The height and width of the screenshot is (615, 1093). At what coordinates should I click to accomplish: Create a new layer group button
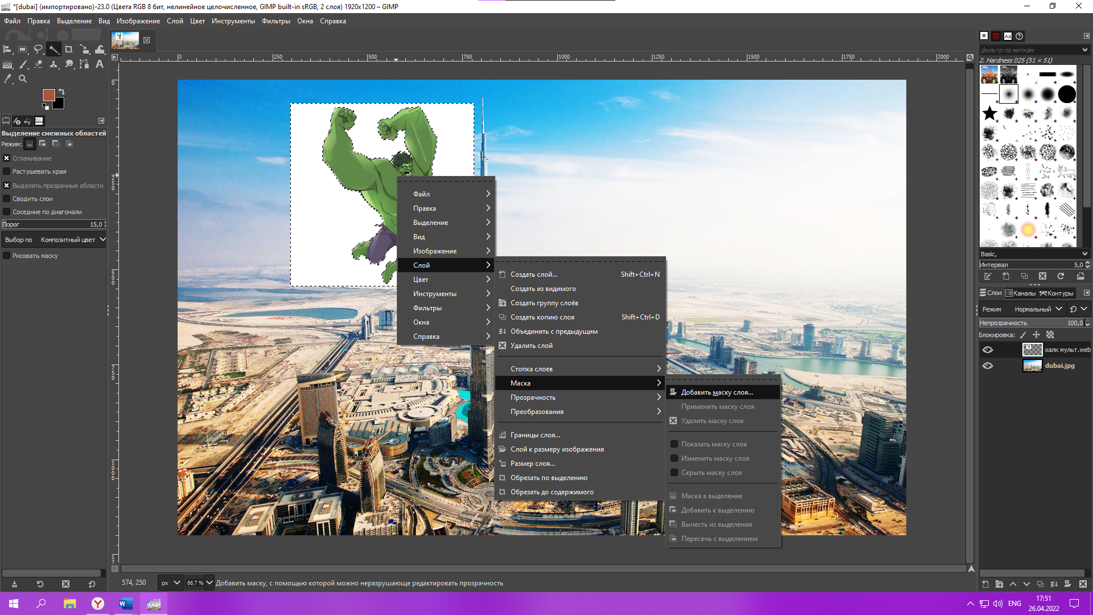pos(999,584)
